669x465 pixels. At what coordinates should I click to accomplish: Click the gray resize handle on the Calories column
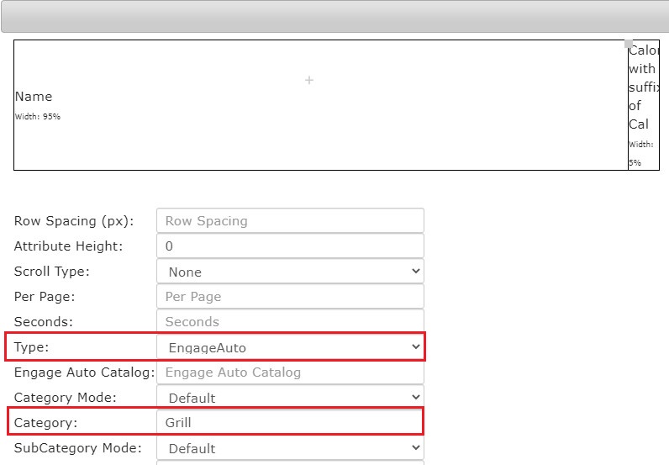629,44
